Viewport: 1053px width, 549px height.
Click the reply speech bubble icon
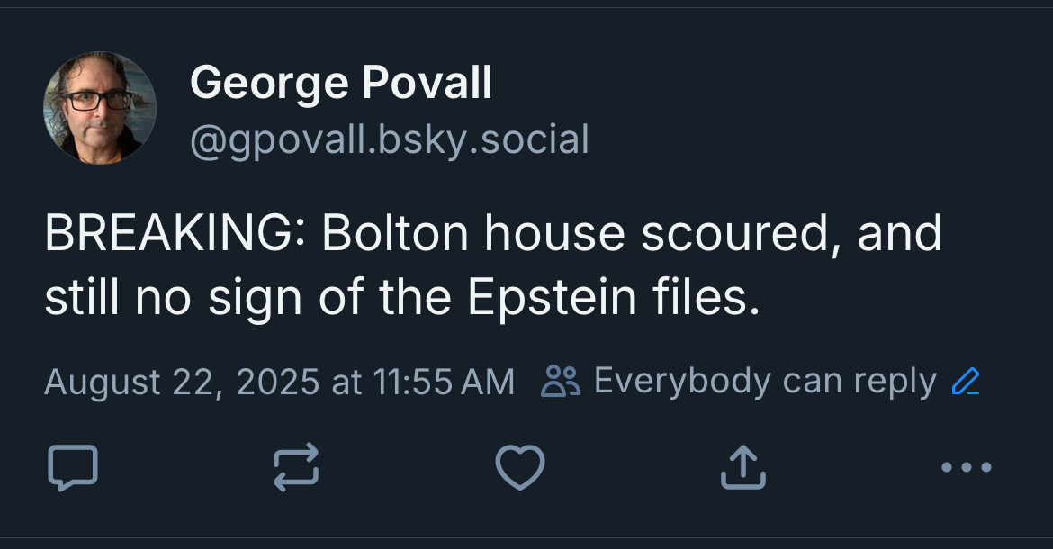[73, 468]
